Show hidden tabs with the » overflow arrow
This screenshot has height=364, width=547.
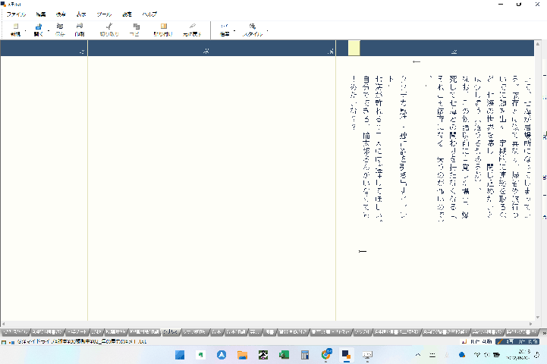544,333
